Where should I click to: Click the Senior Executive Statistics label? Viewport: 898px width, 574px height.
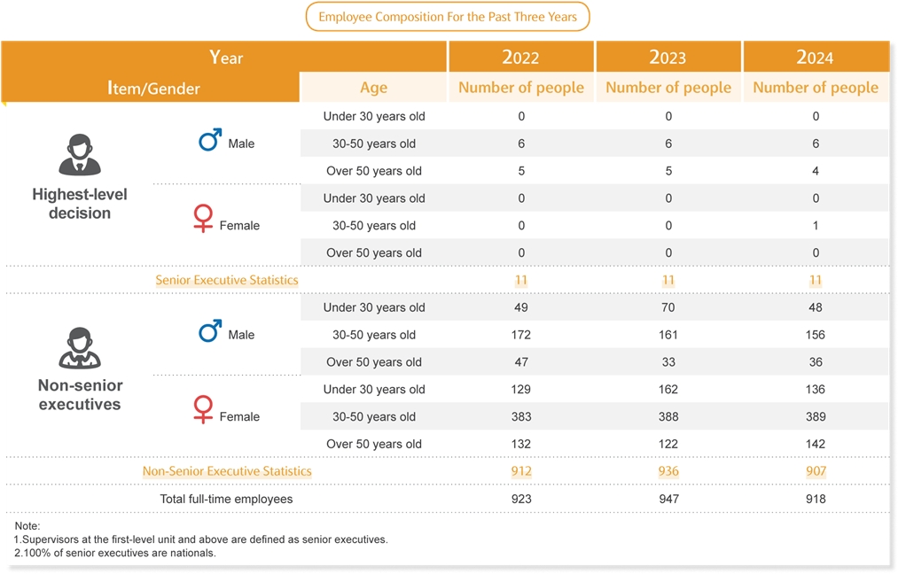(227, 280)
